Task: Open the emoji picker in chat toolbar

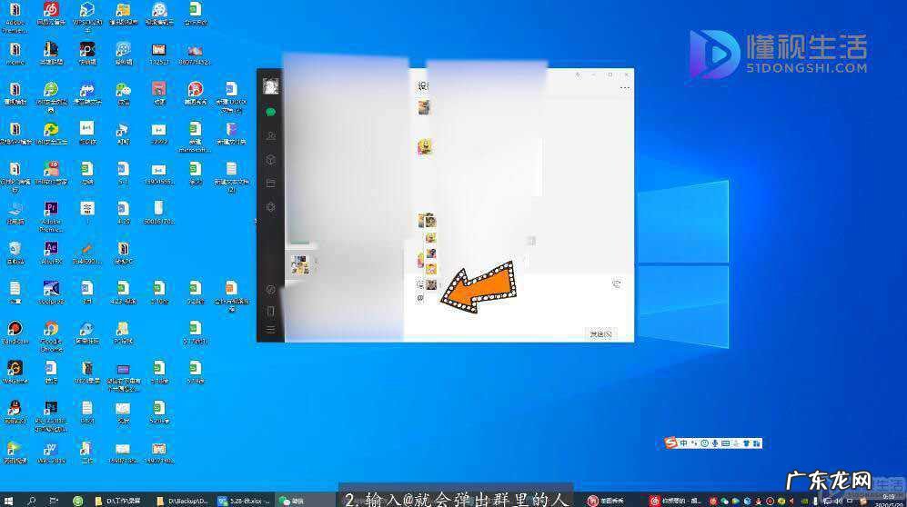Action: tap(420, 284)
